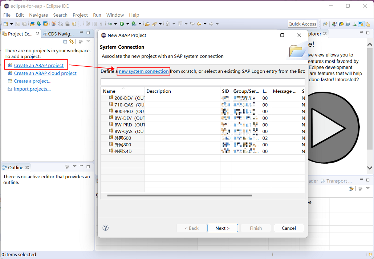Click the Last Edit Location arrow icon
This screenshot has width=374, height=259.
(192, 24)
